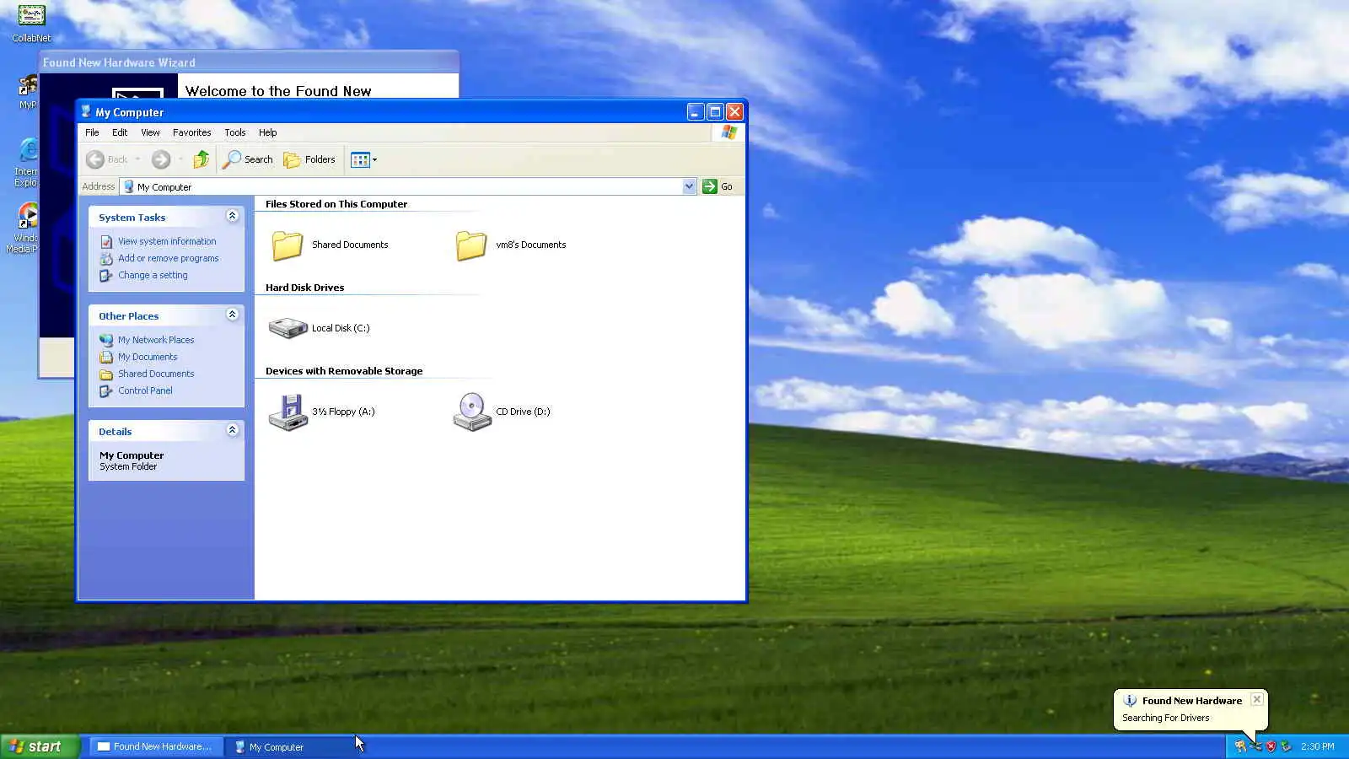Click the Windows flag logo in toolbar
Image resolution: width=1349 pixels, height=759 pixels.
(728, 132)
